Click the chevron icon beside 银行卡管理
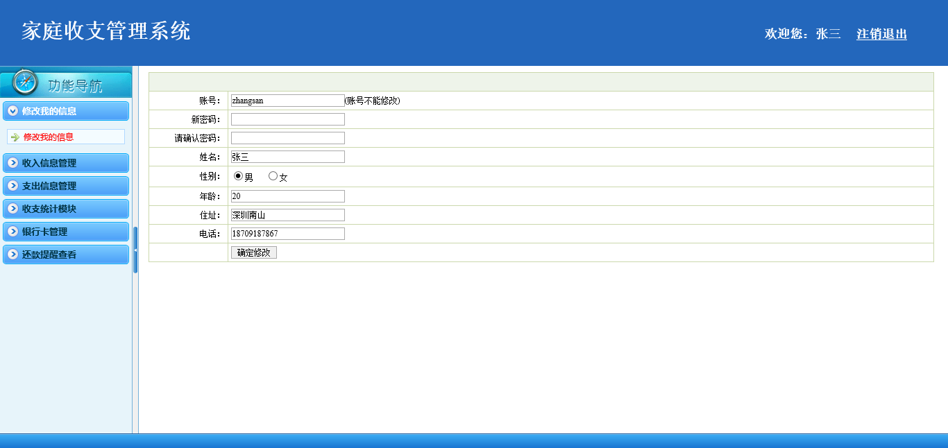This screenshot has width=948, height=448. (12, 232)
